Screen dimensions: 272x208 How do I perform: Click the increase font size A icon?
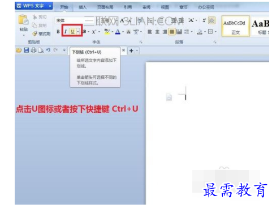tap(122, 20)
